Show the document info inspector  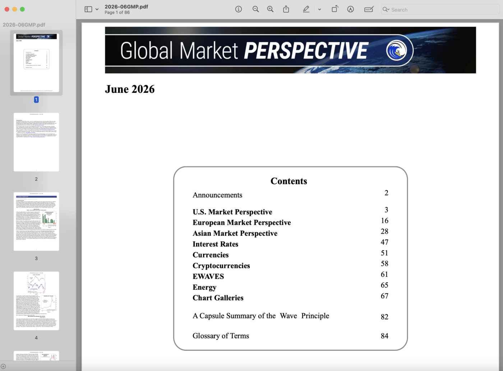click(239, 9)
